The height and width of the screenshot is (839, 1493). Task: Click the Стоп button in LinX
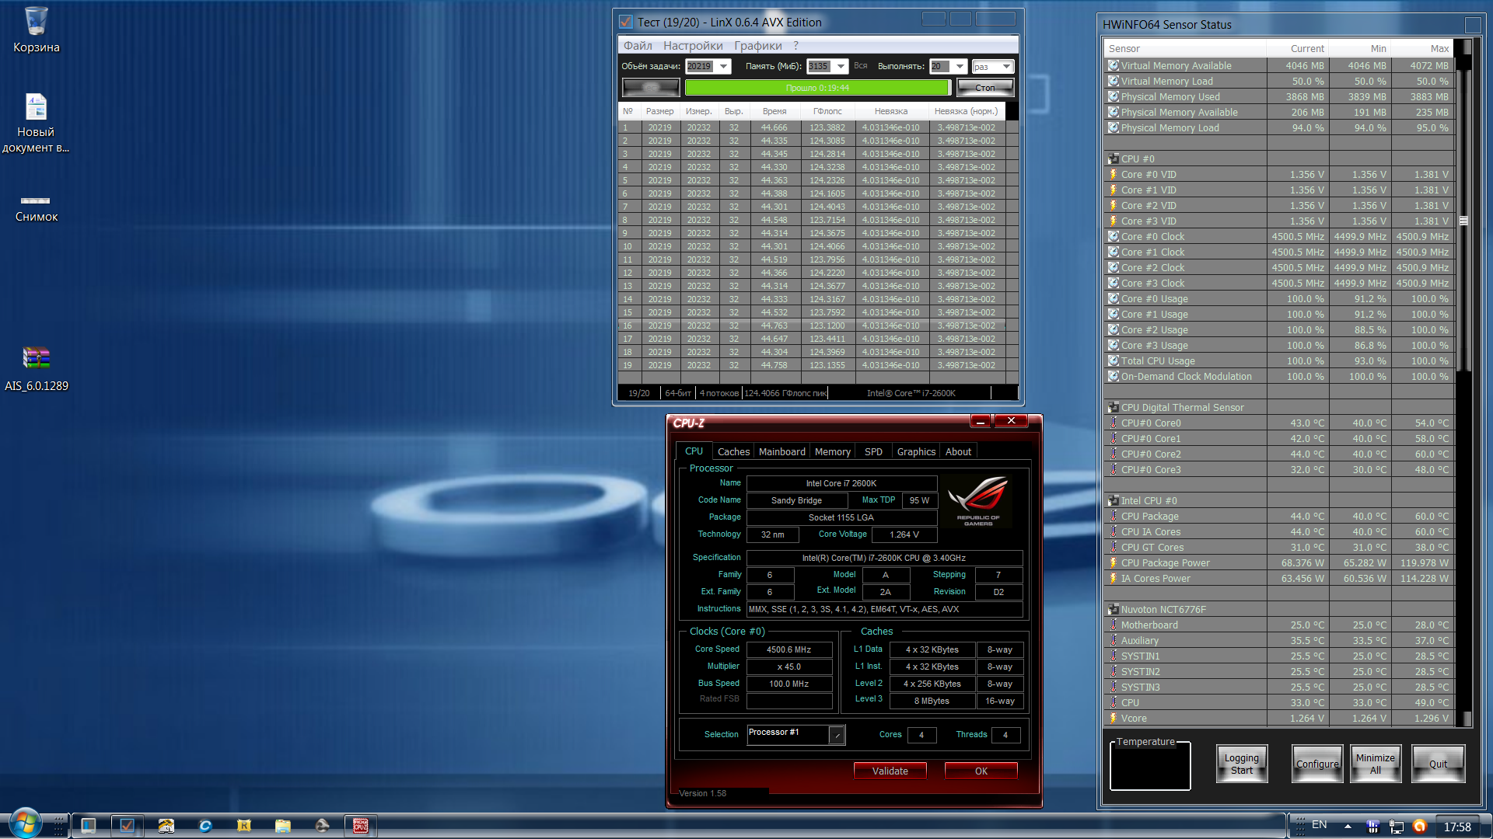coord(985,88)
